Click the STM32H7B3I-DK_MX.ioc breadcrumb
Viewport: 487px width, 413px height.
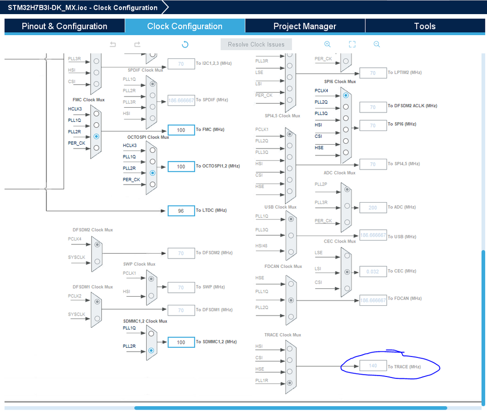tap(82, 7)
